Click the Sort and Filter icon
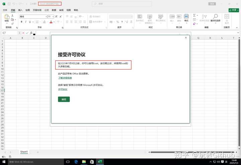The image size is (241, 165). pos(204,16)
